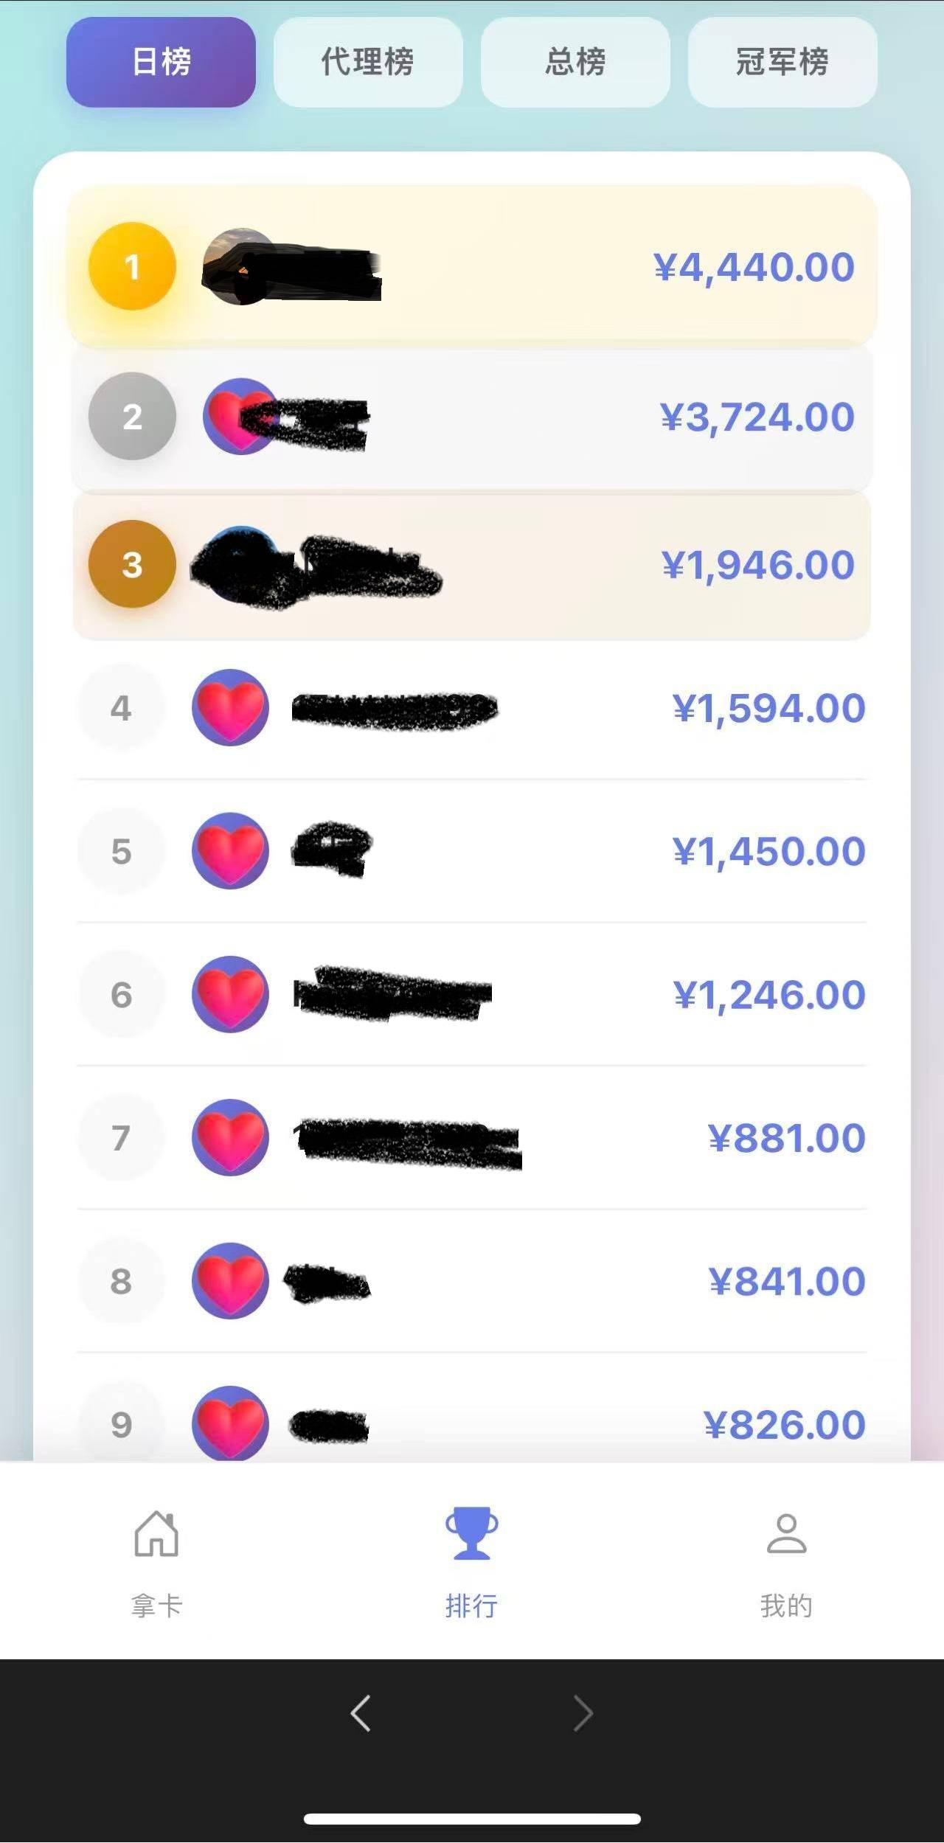944x1843 pixels.
Task: Click the silver rank 2 badge
Action: pyautogui.click(x=132, y=417)
